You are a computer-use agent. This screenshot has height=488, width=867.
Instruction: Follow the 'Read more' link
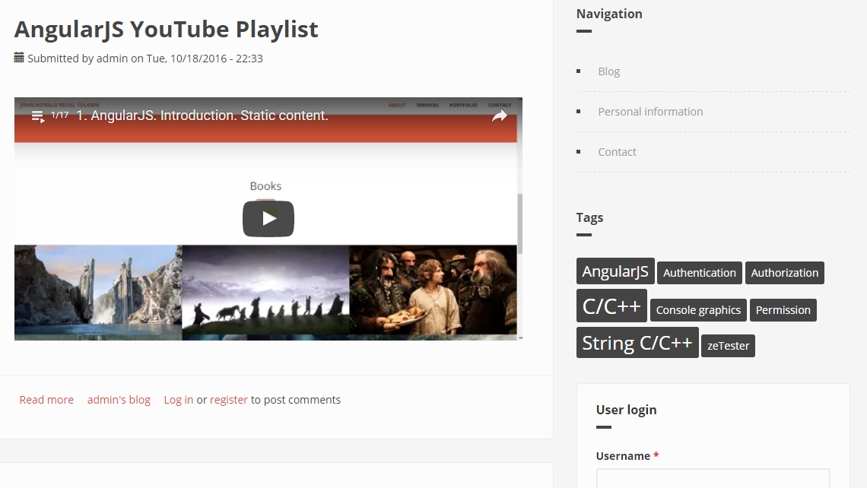[46, 400]
